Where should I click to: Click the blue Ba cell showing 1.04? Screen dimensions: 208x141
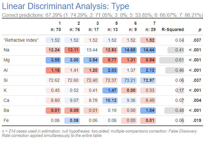pyautogui.click(x=149, y=110)
